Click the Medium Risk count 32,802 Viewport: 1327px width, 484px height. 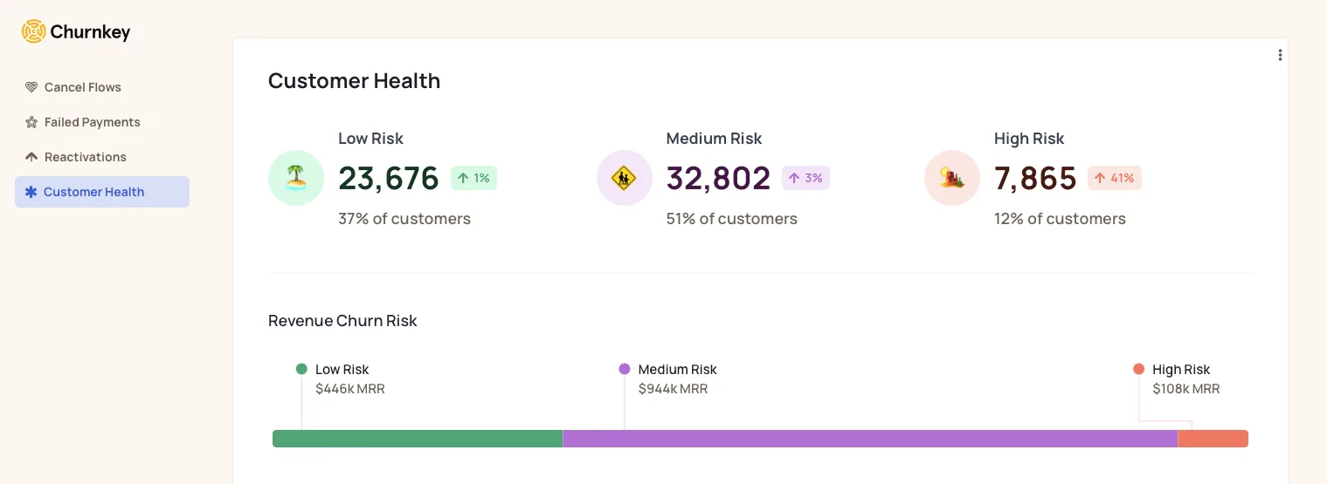coord(718,178)
